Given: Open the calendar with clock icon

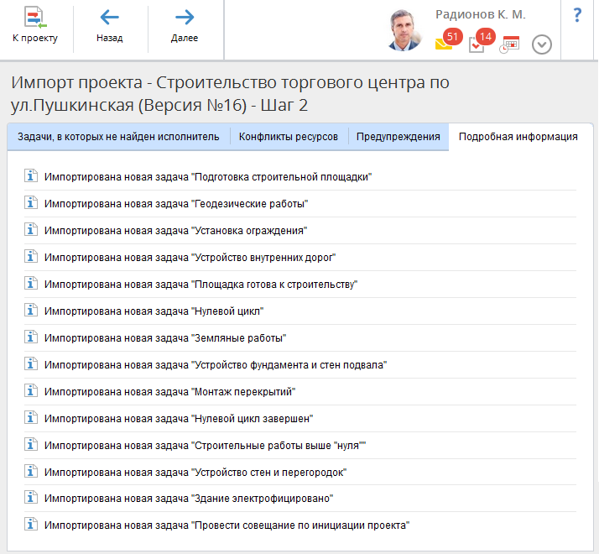Looking at the screenshot, I should [509, 44].
